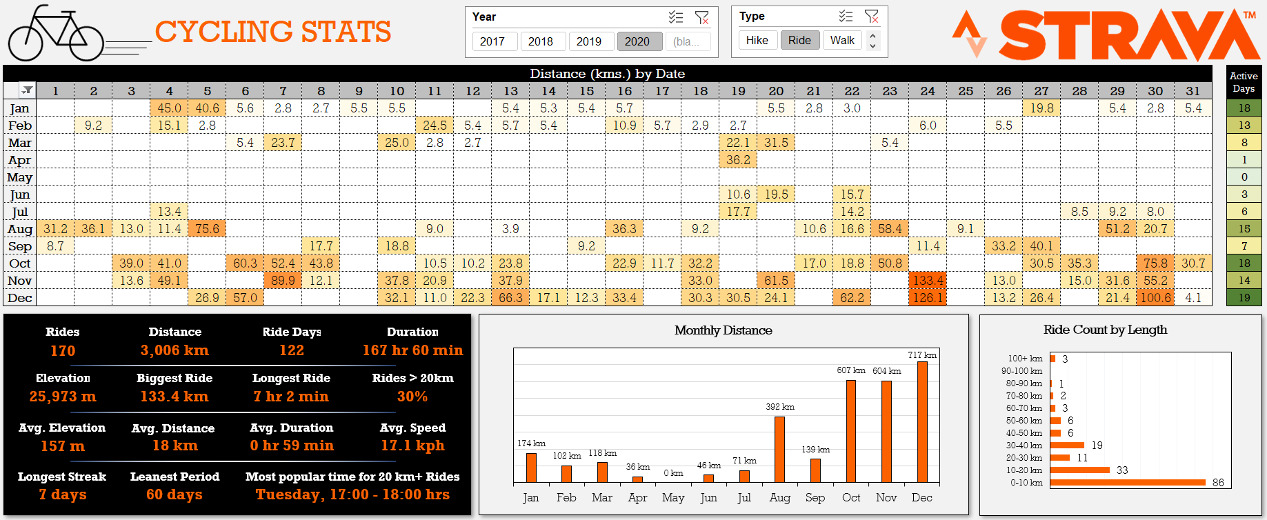Clear the Type slicer filter

(872, 17)
